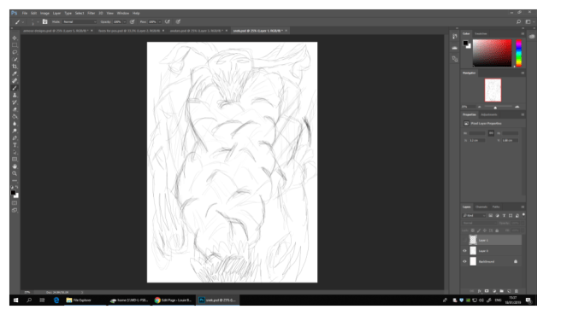Create a new layer group

502,291
